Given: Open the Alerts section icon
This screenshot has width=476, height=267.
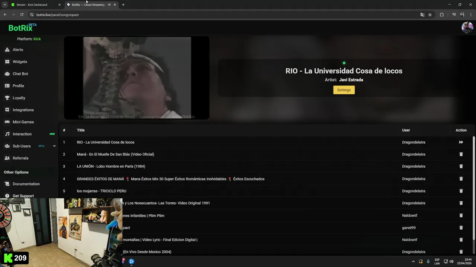Looking at the screenshot, I should 7,50.
